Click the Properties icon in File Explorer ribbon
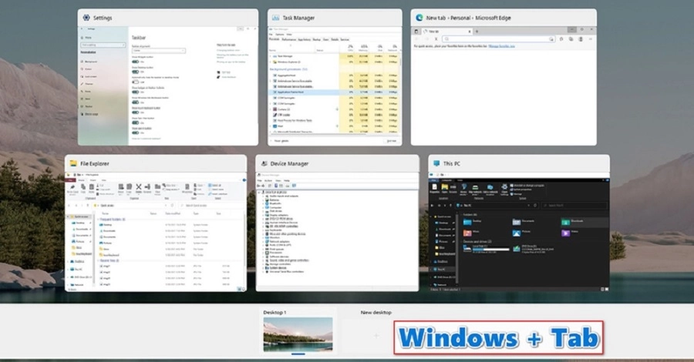Image resolution: width=694 pixels, height=362 pixels. point(187,188)
